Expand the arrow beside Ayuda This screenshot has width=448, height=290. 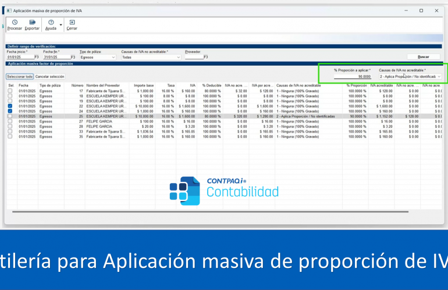click(x=61, y=26)
